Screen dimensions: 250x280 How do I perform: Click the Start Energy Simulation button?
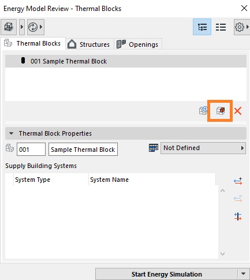[167, 274]
